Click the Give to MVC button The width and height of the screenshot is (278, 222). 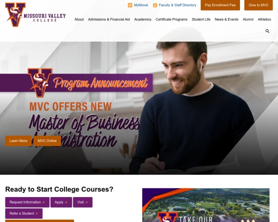259,5
